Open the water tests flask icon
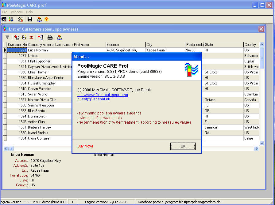 (x=11, y=19)
